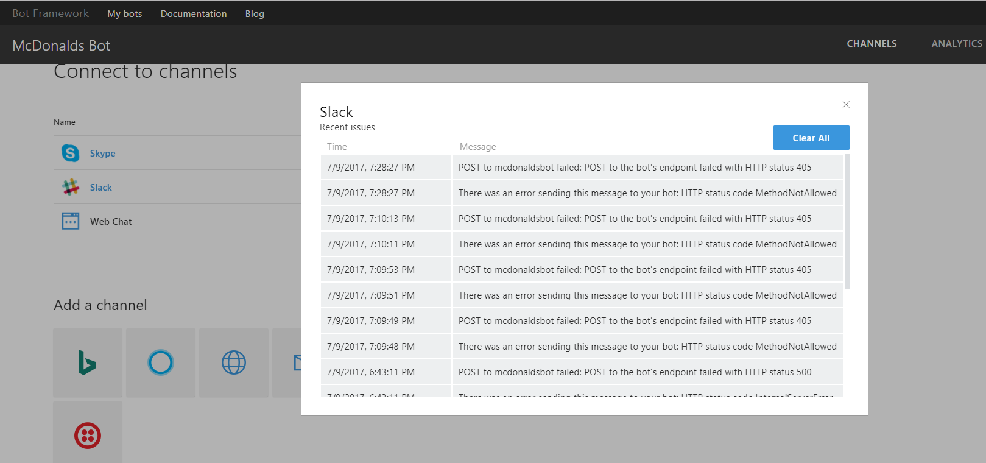986x463 pixels.
Task: Switch to the ANALYTICS tab
Action: pyautogui.click(x=956, y=43)
